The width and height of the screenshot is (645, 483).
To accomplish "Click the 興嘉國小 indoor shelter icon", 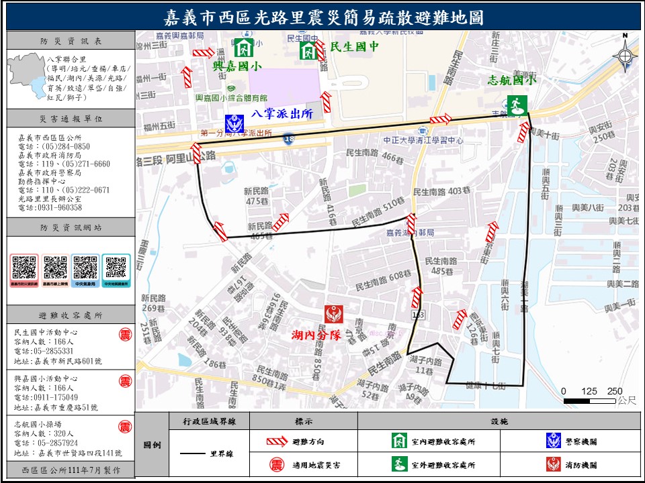I will pyautogui.click(x=242, y=48).
